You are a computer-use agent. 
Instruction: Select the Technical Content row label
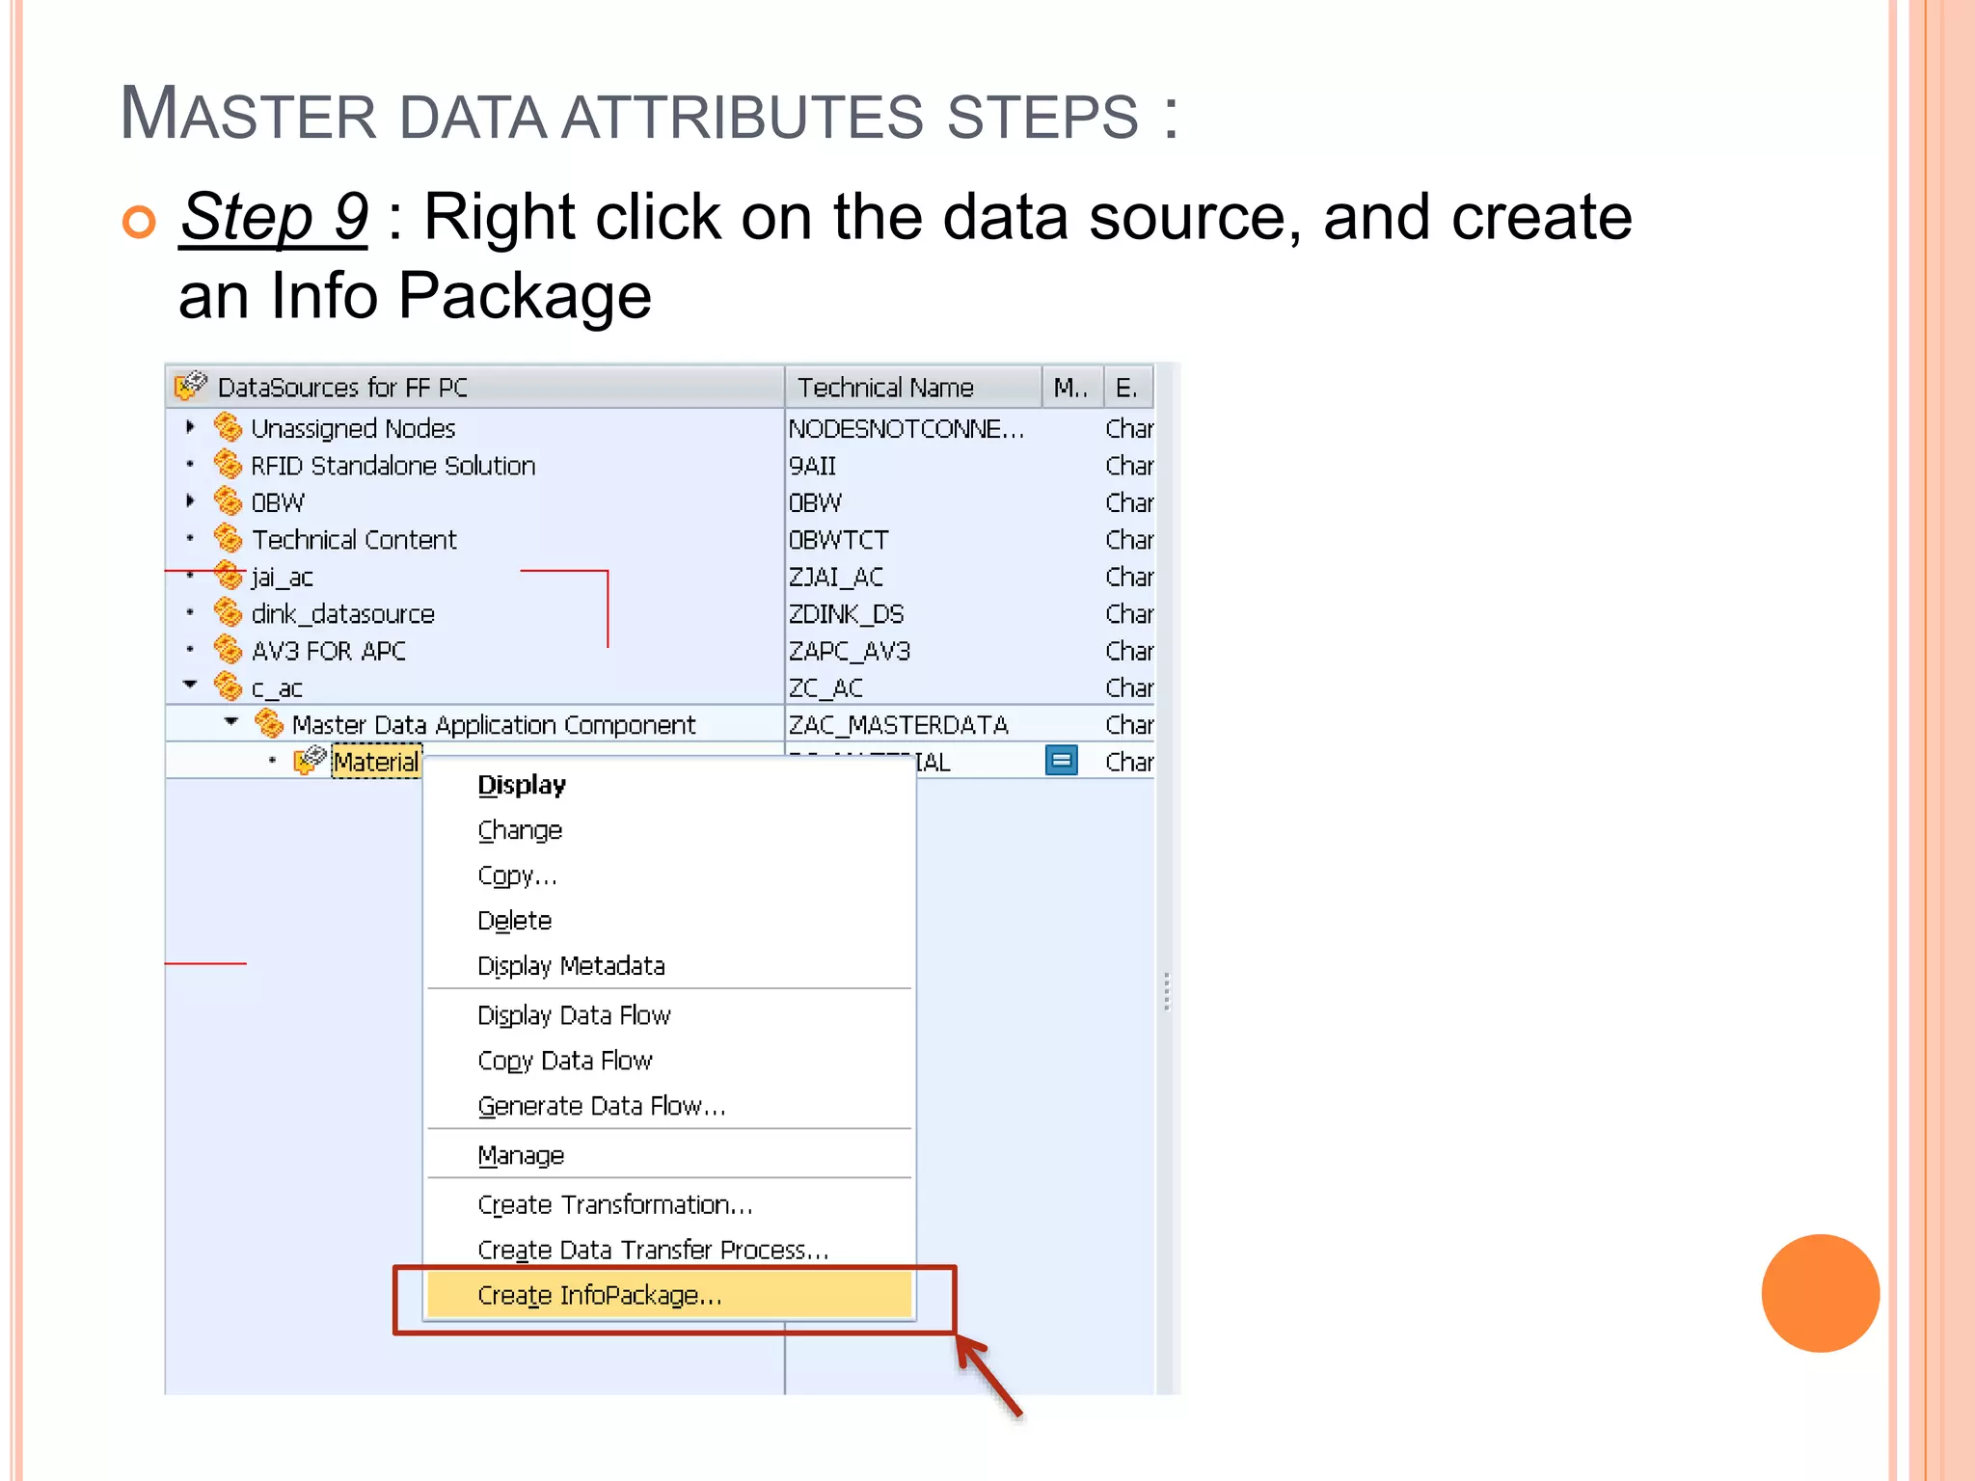coord(354,540)
